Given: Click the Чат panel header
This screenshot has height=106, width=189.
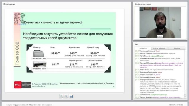Looking at the screenshot, I should [136, 44].
